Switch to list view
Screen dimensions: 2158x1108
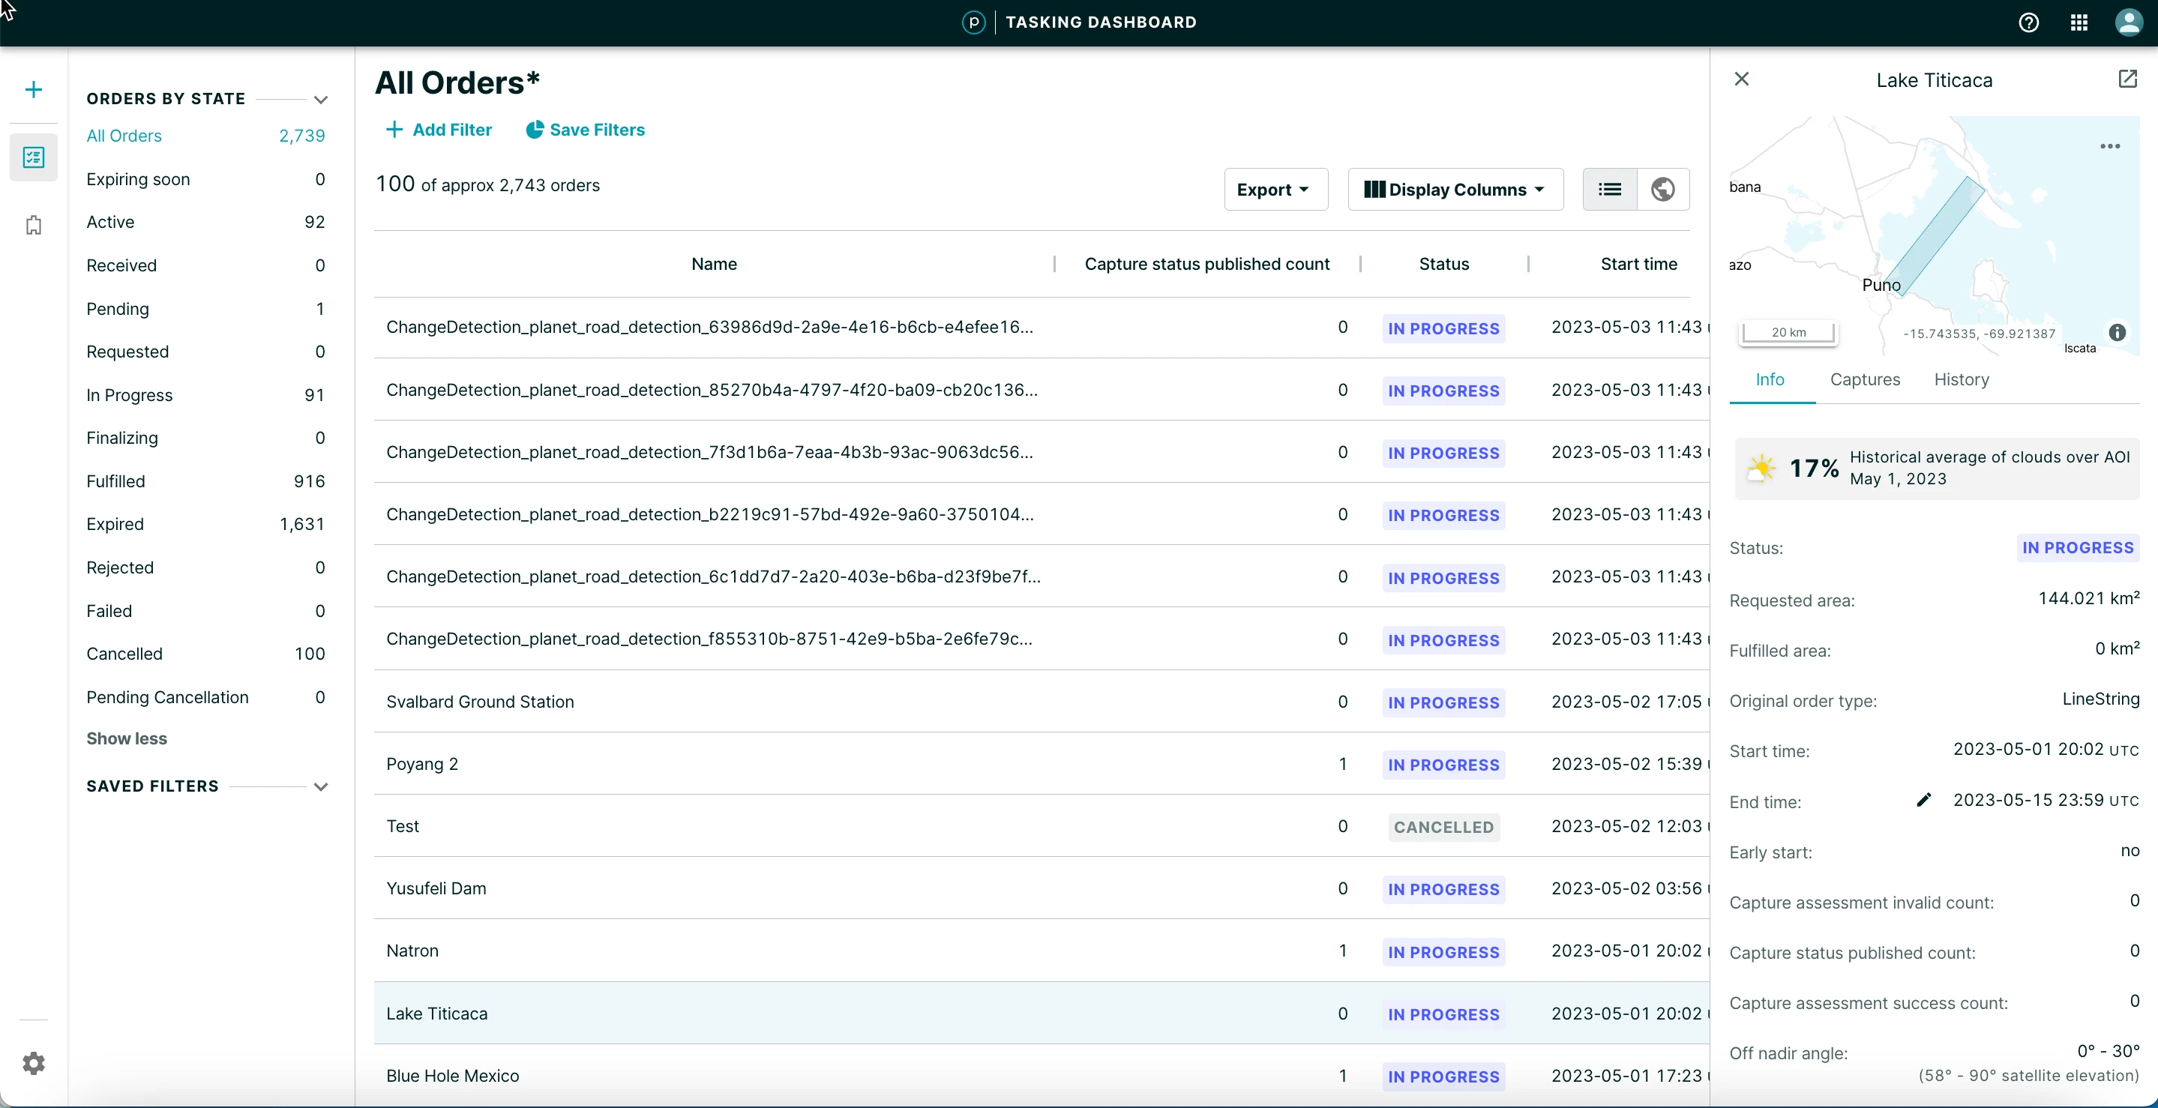[1609, 189]
